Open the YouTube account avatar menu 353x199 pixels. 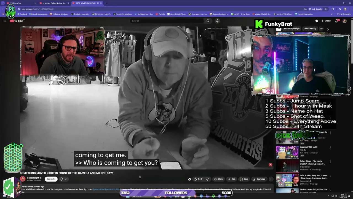pyautogui.click(x=344, y=21)
